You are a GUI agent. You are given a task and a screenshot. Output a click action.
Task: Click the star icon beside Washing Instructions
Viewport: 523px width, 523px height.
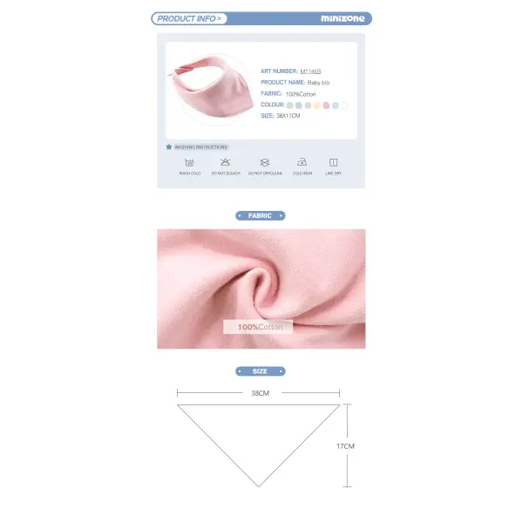click(169, 146)
